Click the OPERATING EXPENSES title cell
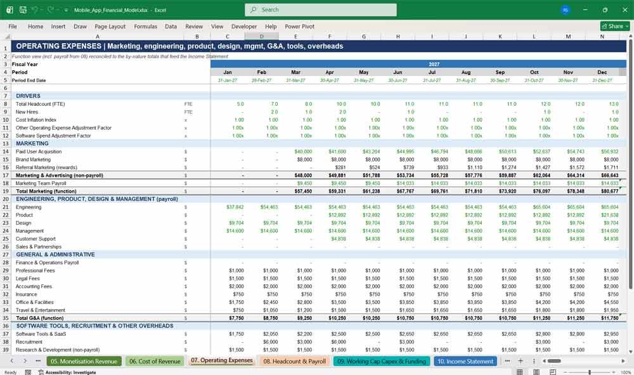 coord(319,46)
